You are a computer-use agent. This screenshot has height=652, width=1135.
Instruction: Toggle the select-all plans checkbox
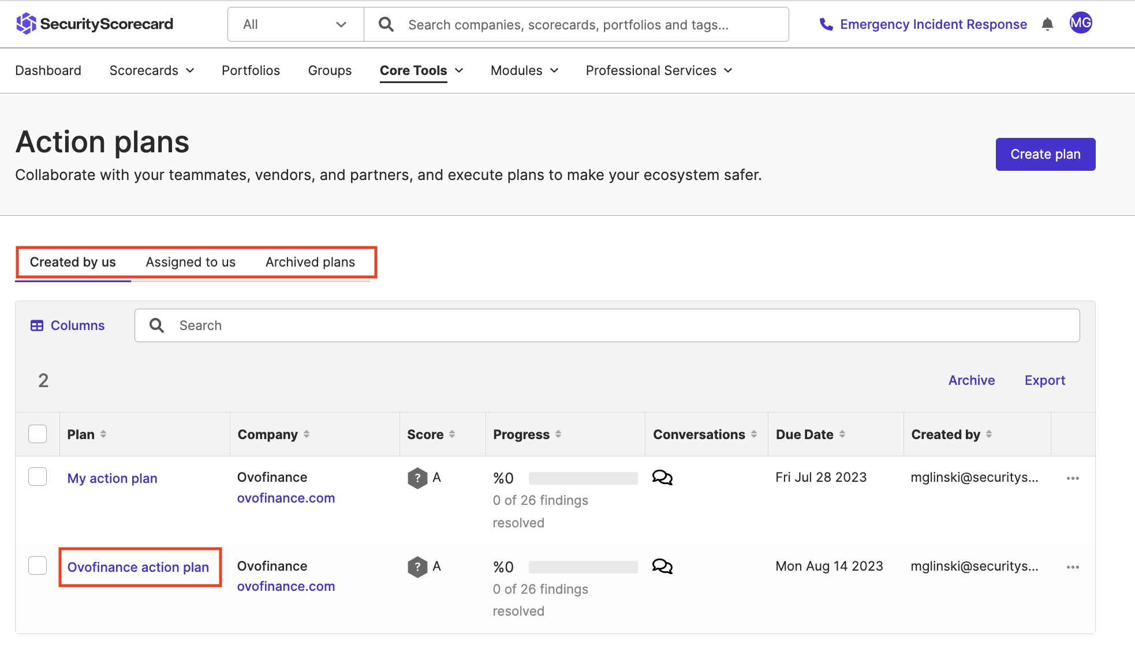(x=38, y=434)
